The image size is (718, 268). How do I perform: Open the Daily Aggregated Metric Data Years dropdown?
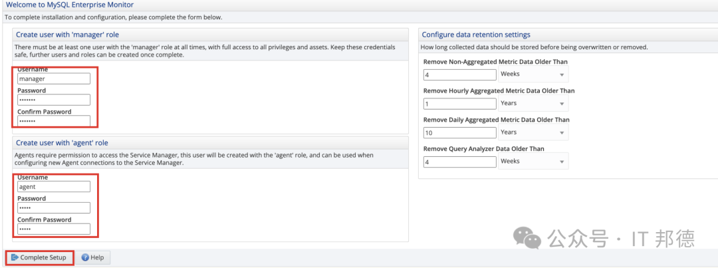[x=533, y=132]
